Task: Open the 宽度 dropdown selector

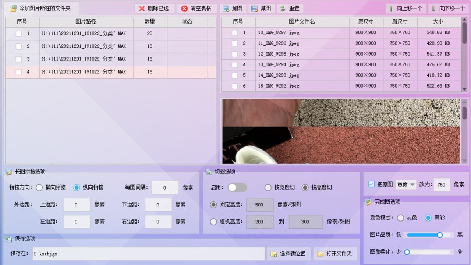Action: (406, 184)
